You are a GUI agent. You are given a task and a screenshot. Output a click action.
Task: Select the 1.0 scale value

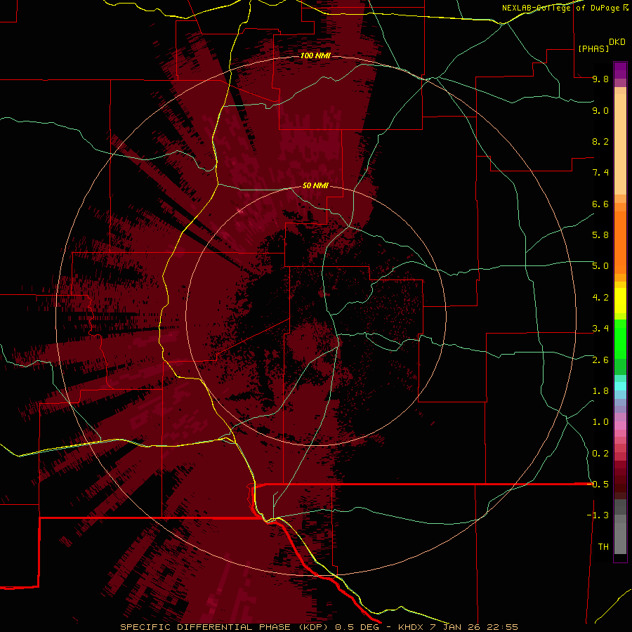click(600, 422)
